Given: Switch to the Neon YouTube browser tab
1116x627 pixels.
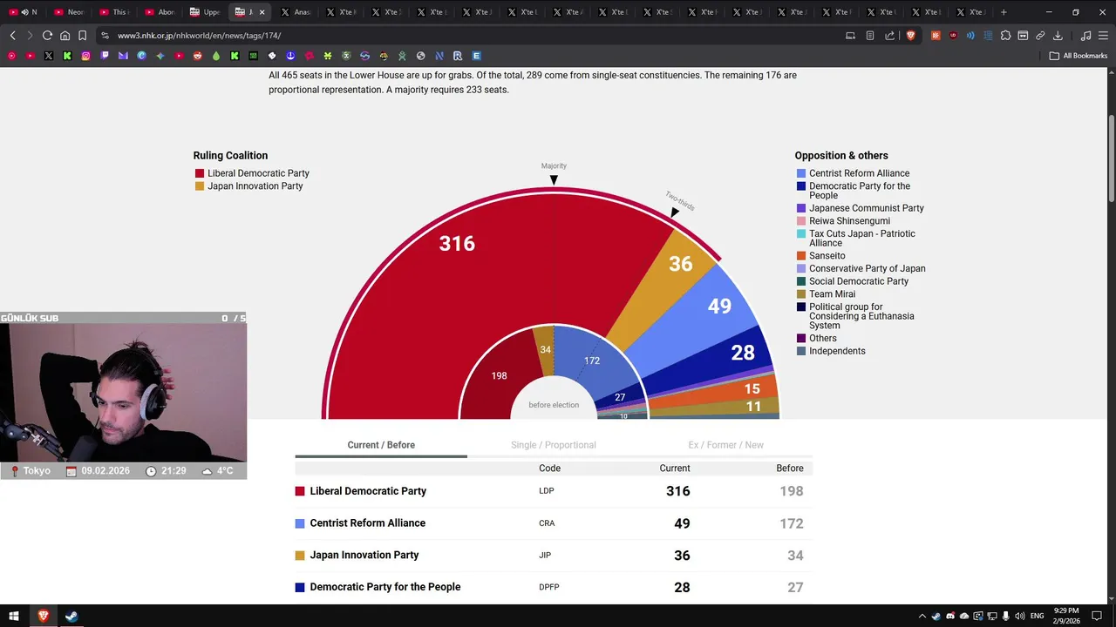Looking at the screenshot, I should point(69,12).
